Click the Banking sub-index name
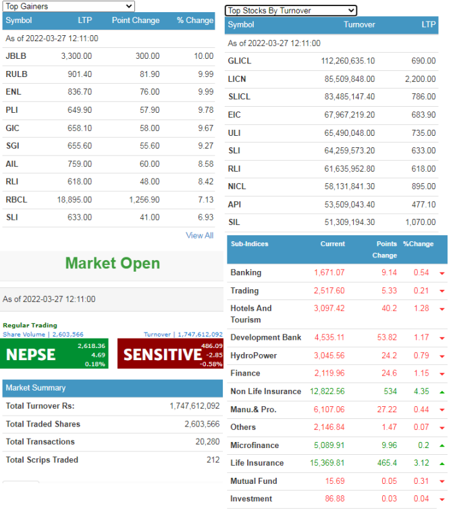The width and height of the screenshot is (453, 519). click(246, 272)
